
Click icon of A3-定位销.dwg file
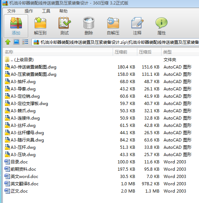7,96
